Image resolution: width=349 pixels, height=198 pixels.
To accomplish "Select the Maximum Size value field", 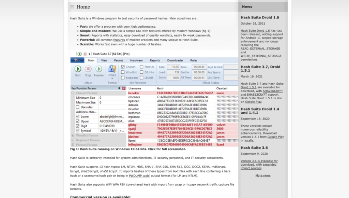I will pyautogui.click(x=105, y=102).
